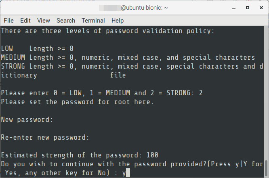Close the terminal window
269x178 pixels.
261,8
